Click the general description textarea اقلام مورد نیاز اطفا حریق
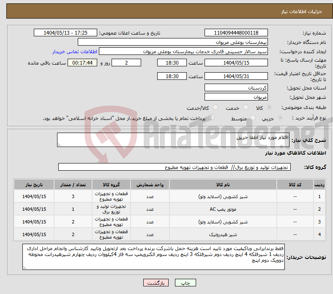 click(x=173, y=140)
